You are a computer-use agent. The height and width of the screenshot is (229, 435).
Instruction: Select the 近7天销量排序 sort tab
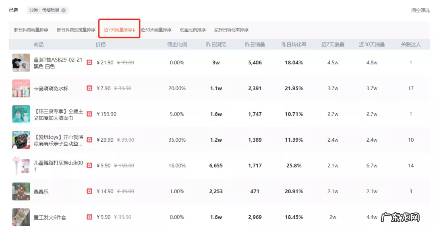pos(119,30)
